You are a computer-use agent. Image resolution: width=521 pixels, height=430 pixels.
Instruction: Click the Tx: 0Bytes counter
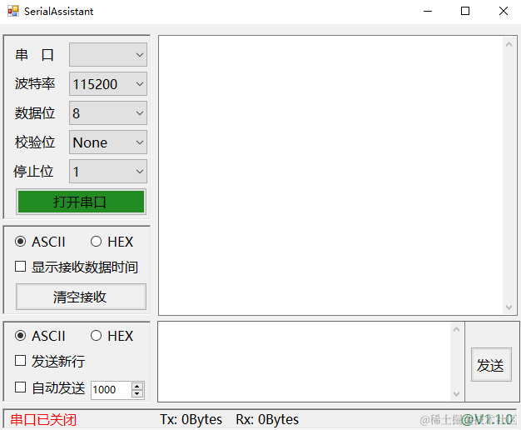click(x=191, y=420)
